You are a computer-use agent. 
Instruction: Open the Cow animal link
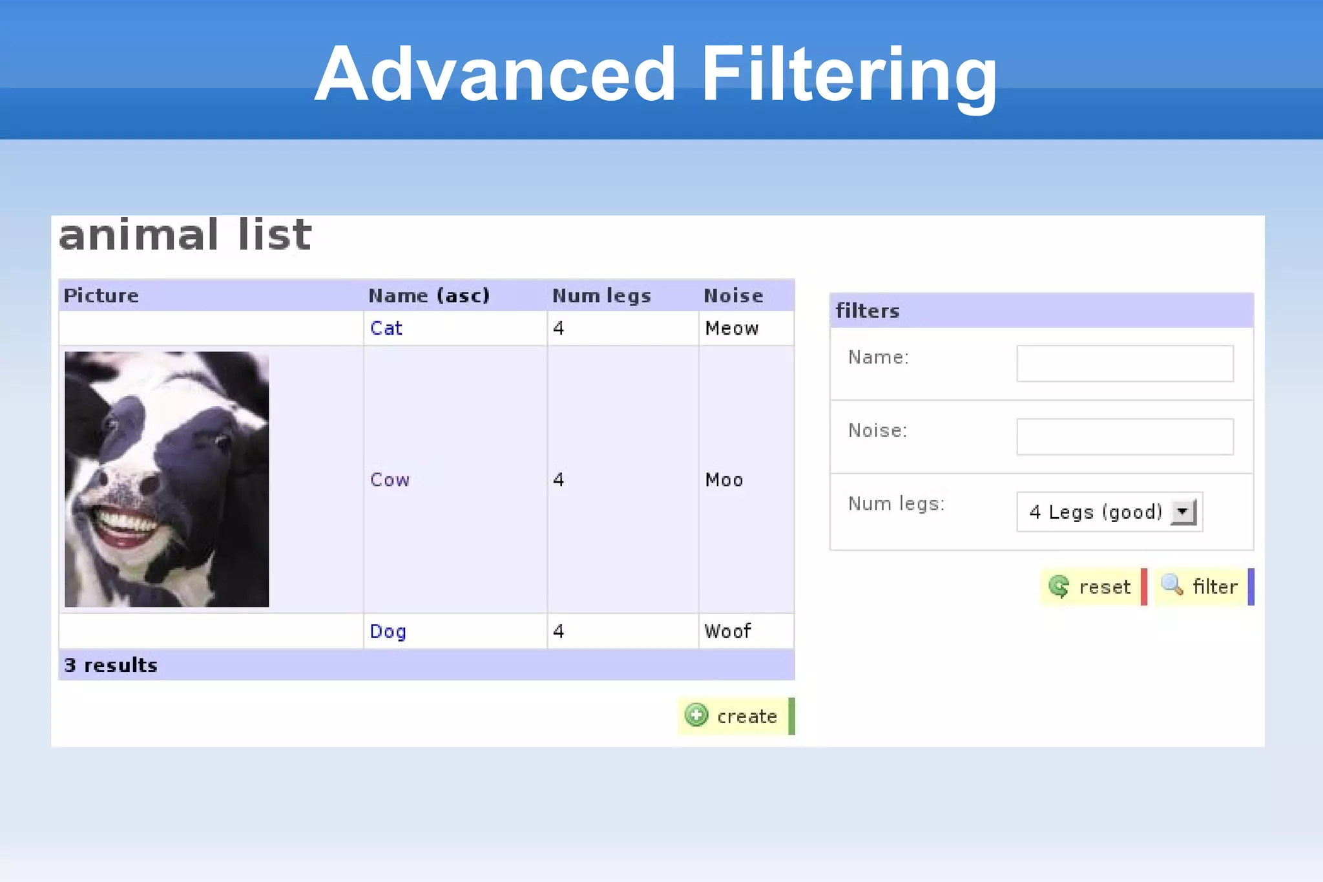coord(390,479)
